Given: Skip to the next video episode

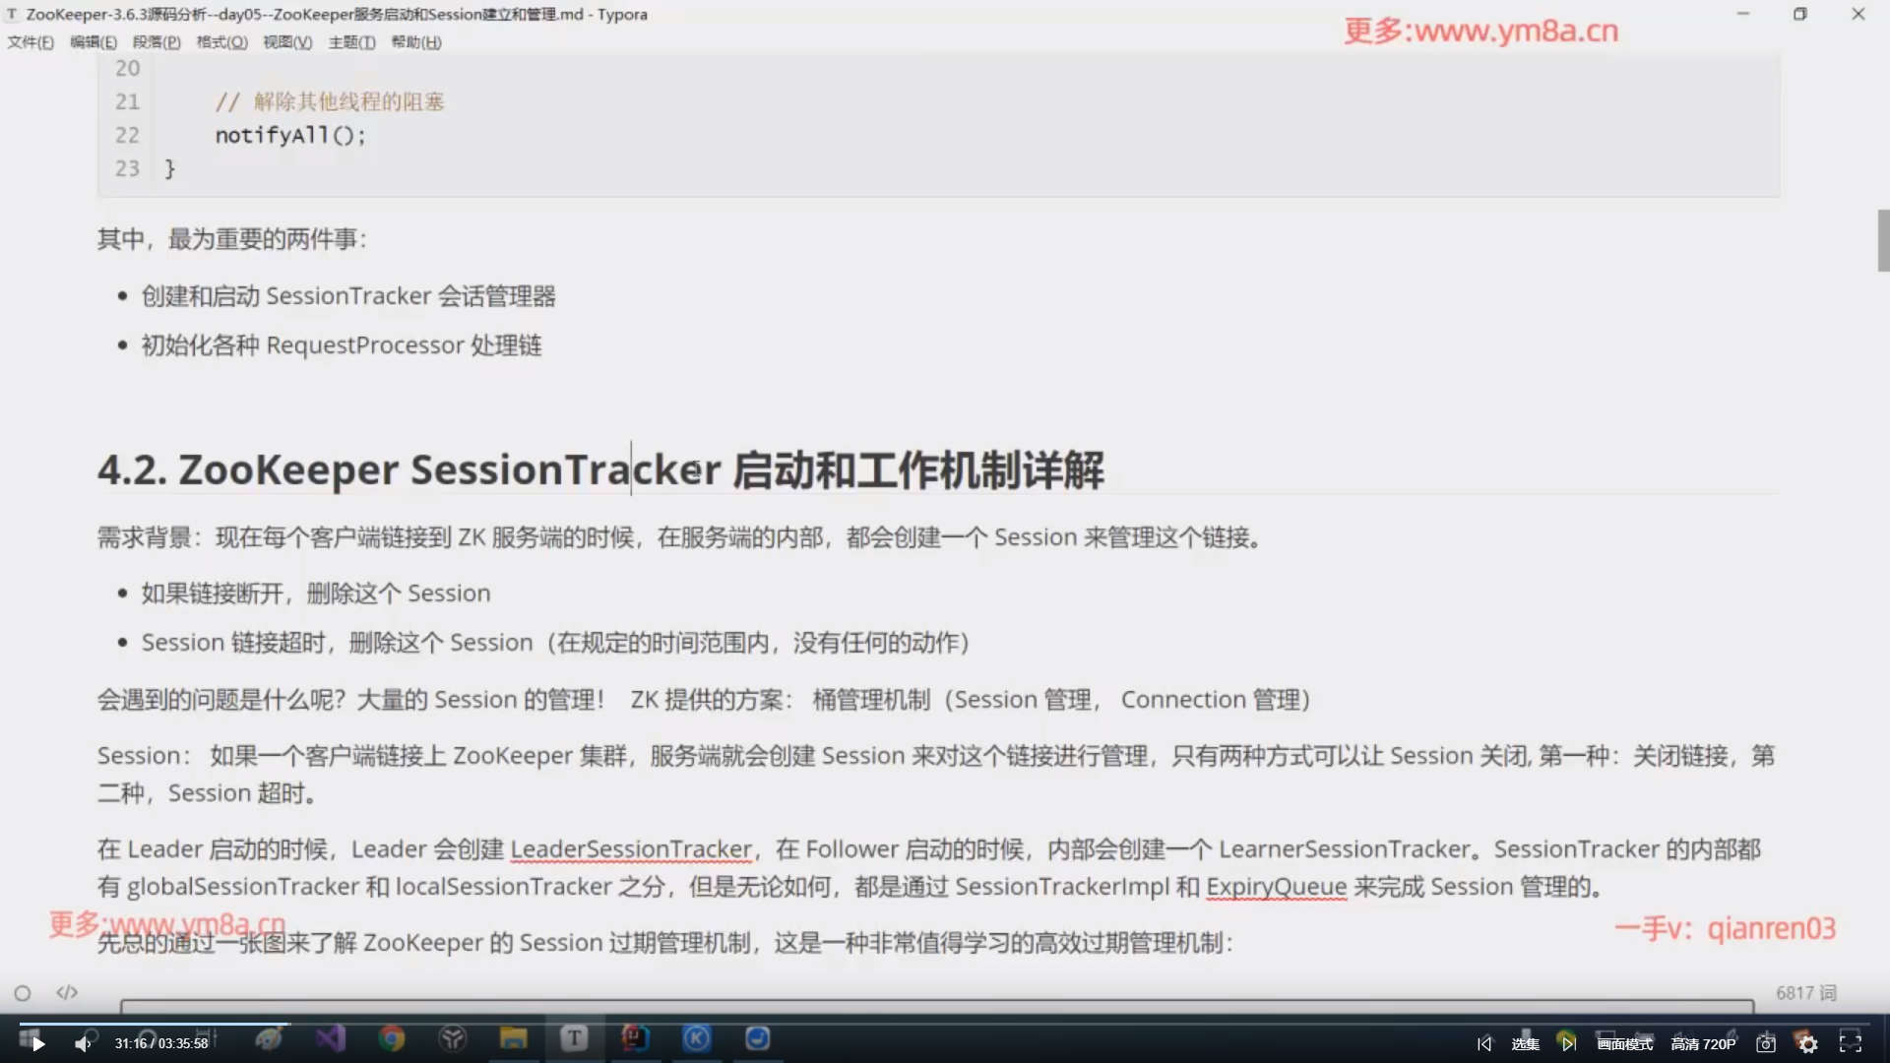Looking at the screenshot, I should (x=1568, y=1043).
